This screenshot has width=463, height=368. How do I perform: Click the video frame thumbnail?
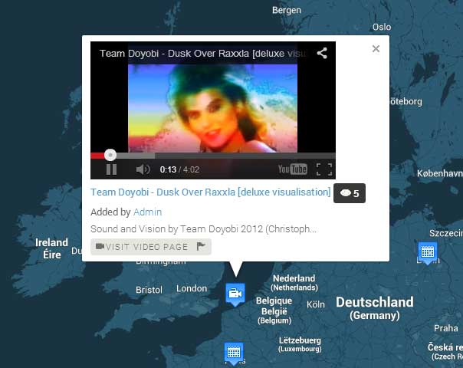[x=212, y=108]
